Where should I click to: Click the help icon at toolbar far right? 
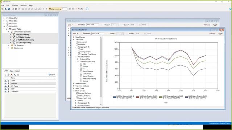[230, 9]
